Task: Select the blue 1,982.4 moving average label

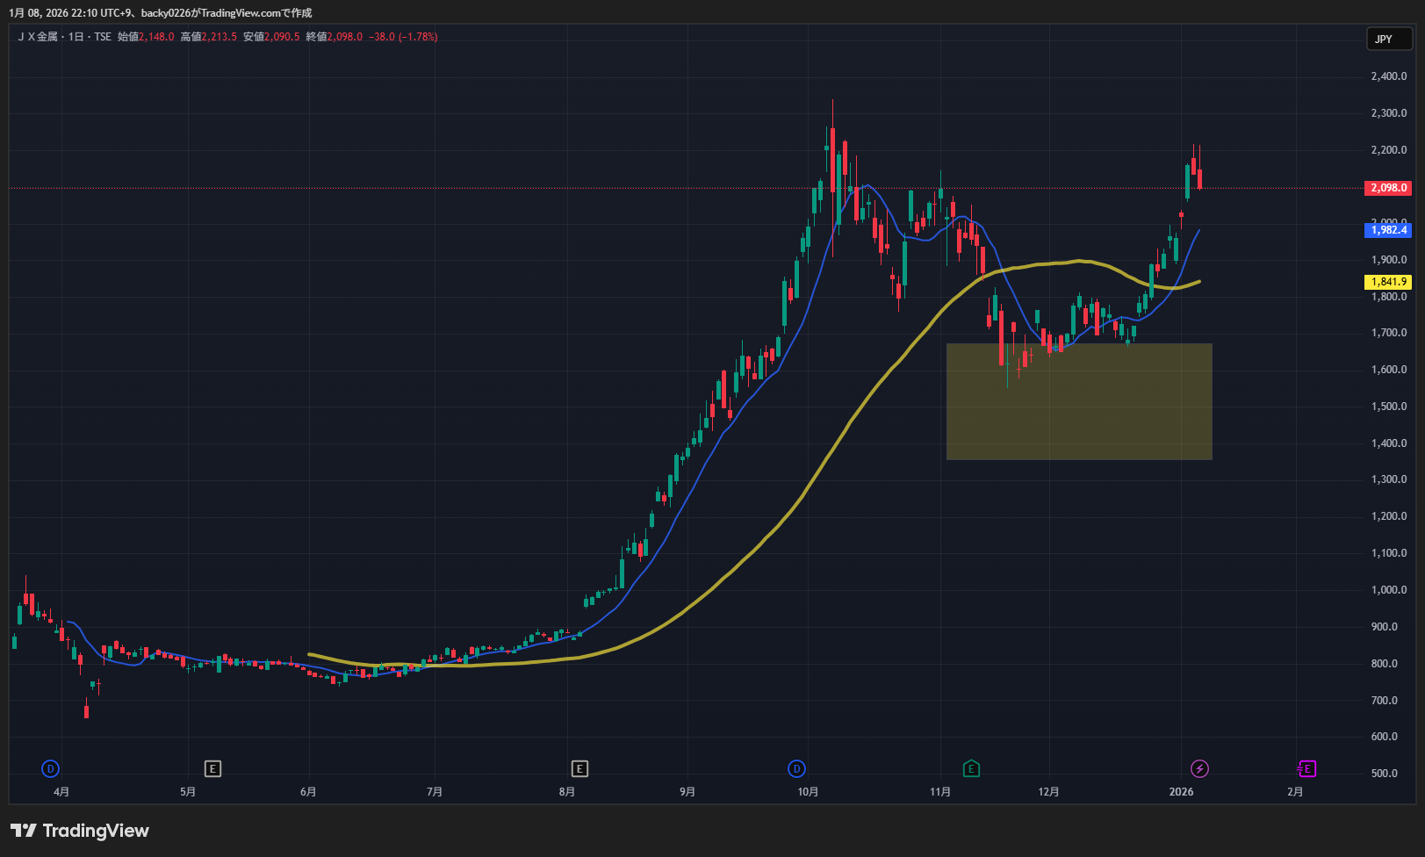Action: (x=1388, y=230)
